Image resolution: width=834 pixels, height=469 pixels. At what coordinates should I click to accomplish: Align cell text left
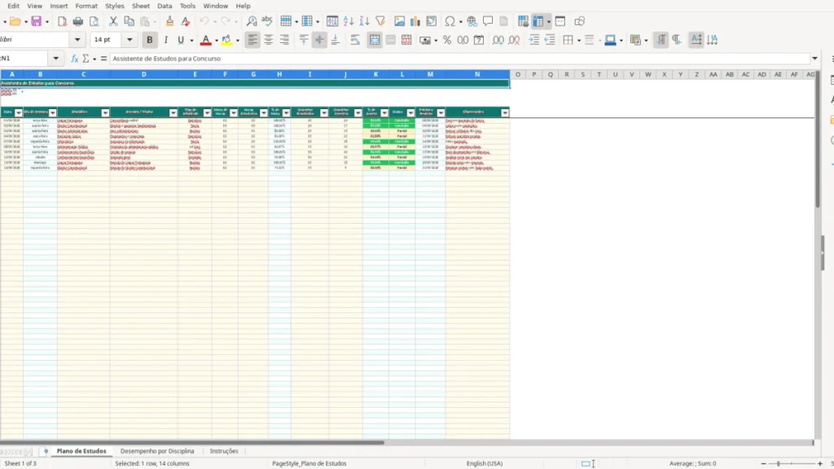pyautogui.click(x=252, y=40)
